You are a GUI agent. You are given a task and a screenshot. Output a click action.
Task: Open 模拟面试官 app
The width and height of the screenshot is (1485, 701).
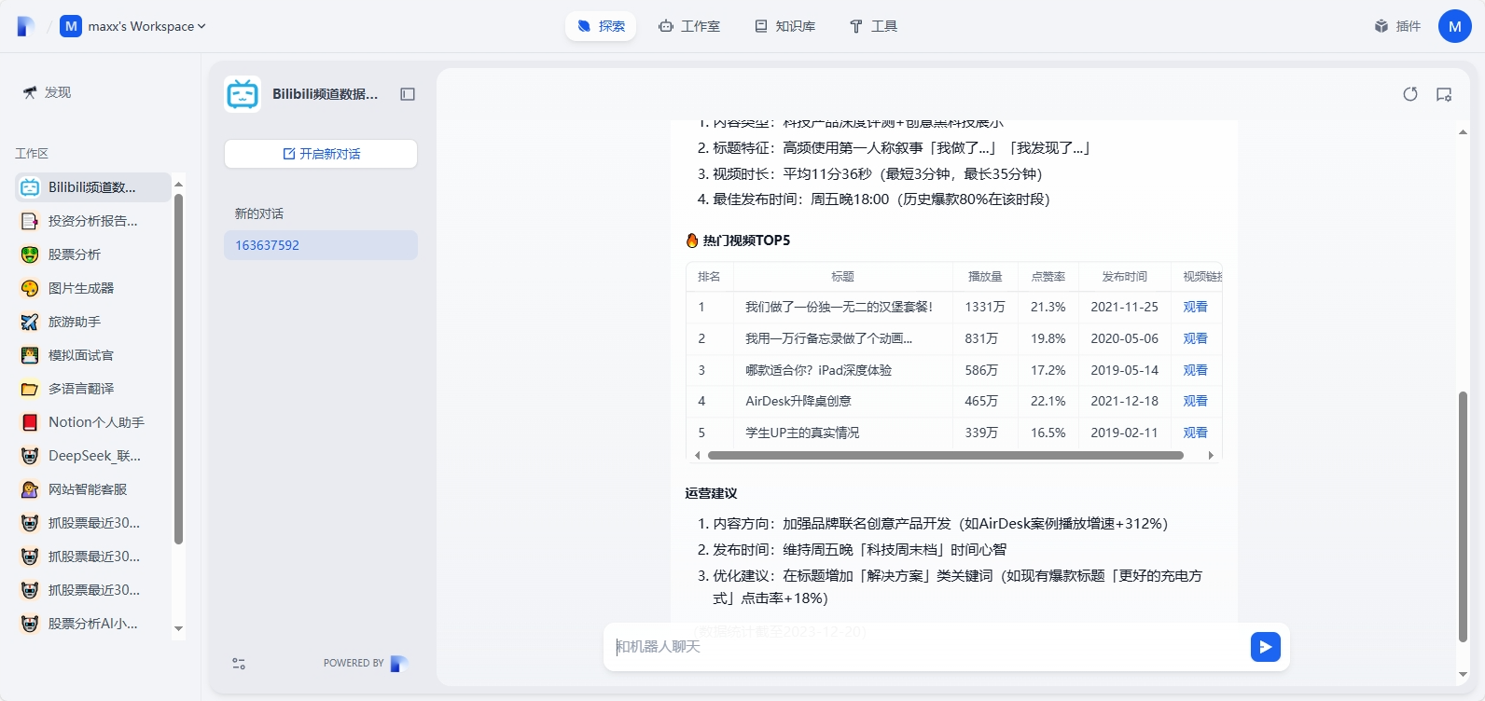(x=93, y=355)
